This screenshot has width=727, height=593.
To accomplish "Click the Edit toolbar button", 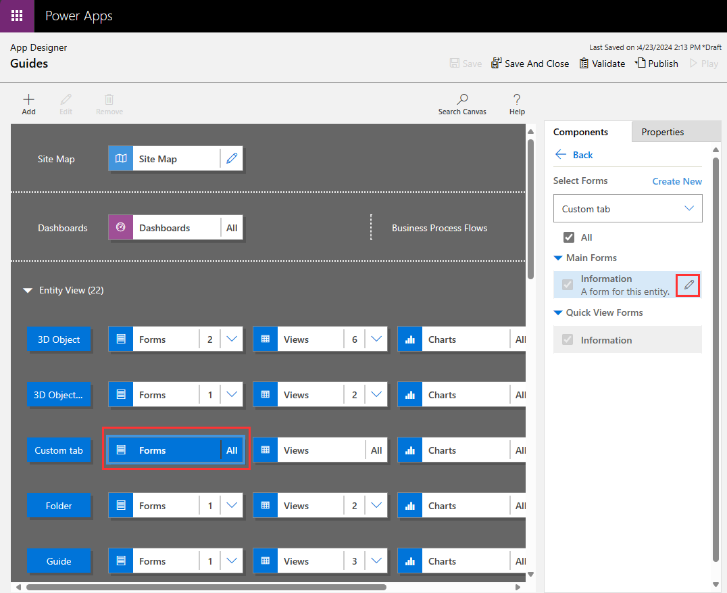I will tap(66, 104).
